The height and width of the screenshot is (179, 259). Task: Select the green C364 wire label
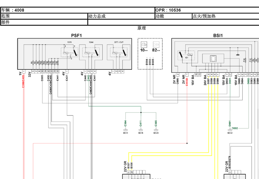[x=126, y=124]
